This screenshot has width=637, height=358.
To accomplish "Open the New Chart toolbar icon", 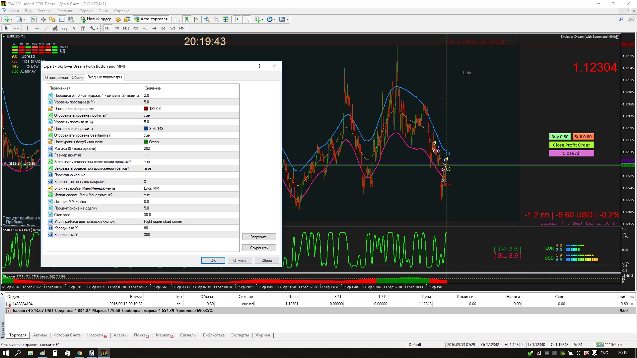I will point(6,19).
